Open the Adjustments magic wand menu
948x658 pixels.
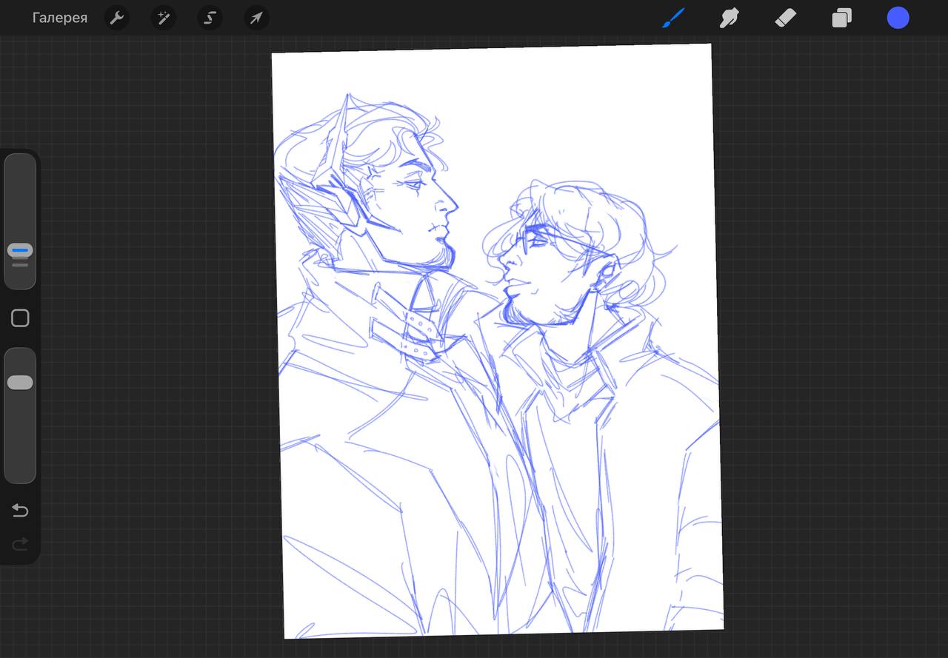(x=163, y=18)
